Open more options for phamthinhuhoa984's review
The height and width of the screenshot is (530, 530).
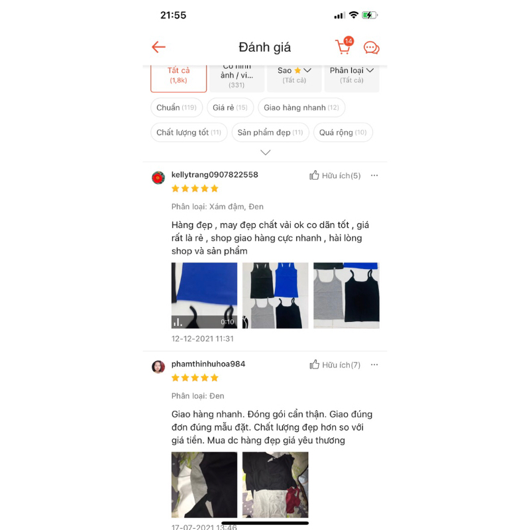pos(374,365)
